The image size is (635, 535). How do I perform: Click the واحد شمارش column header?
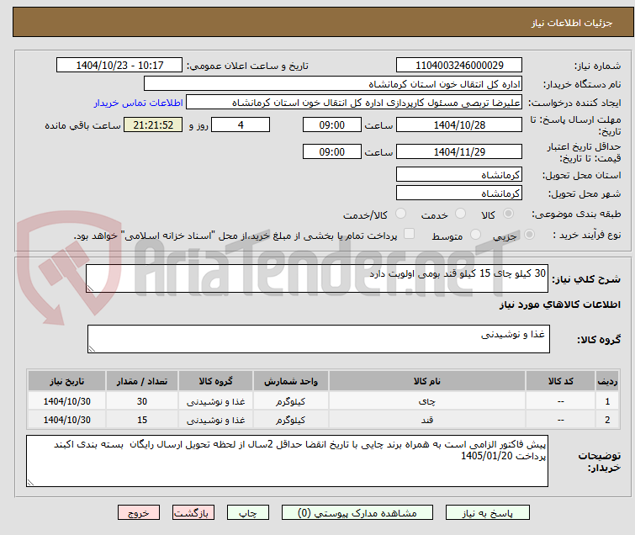[x=291, y=381]
